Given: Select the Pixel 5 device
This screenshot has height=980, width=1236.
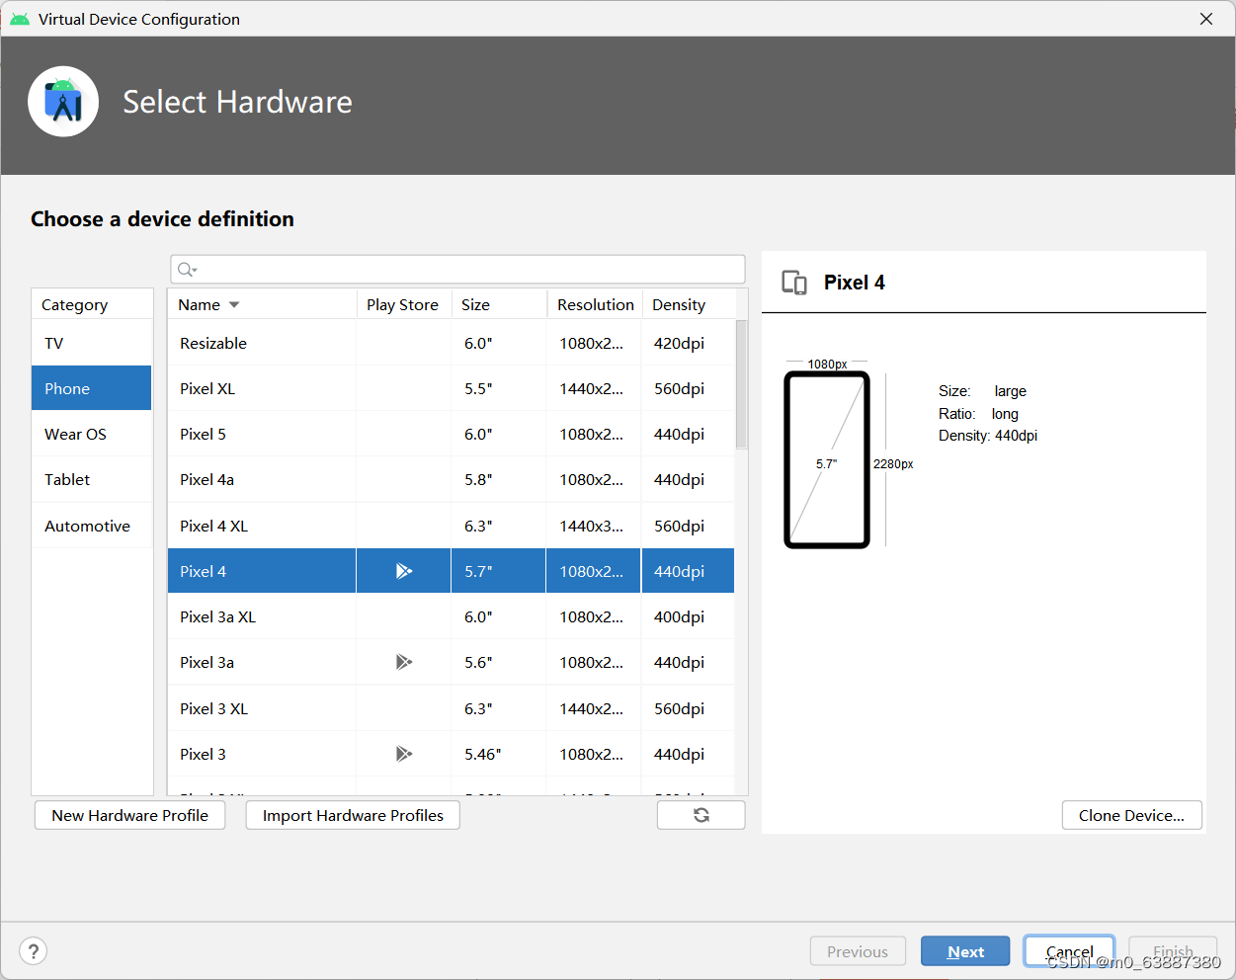Looking at the screenshot, I should [452, 434].
